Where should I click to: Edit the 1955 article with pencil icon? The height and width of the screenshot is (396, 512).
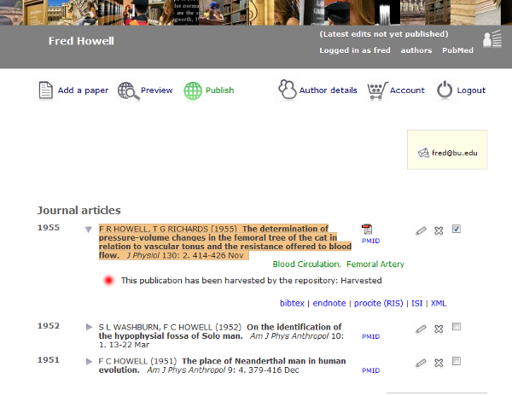421,230
